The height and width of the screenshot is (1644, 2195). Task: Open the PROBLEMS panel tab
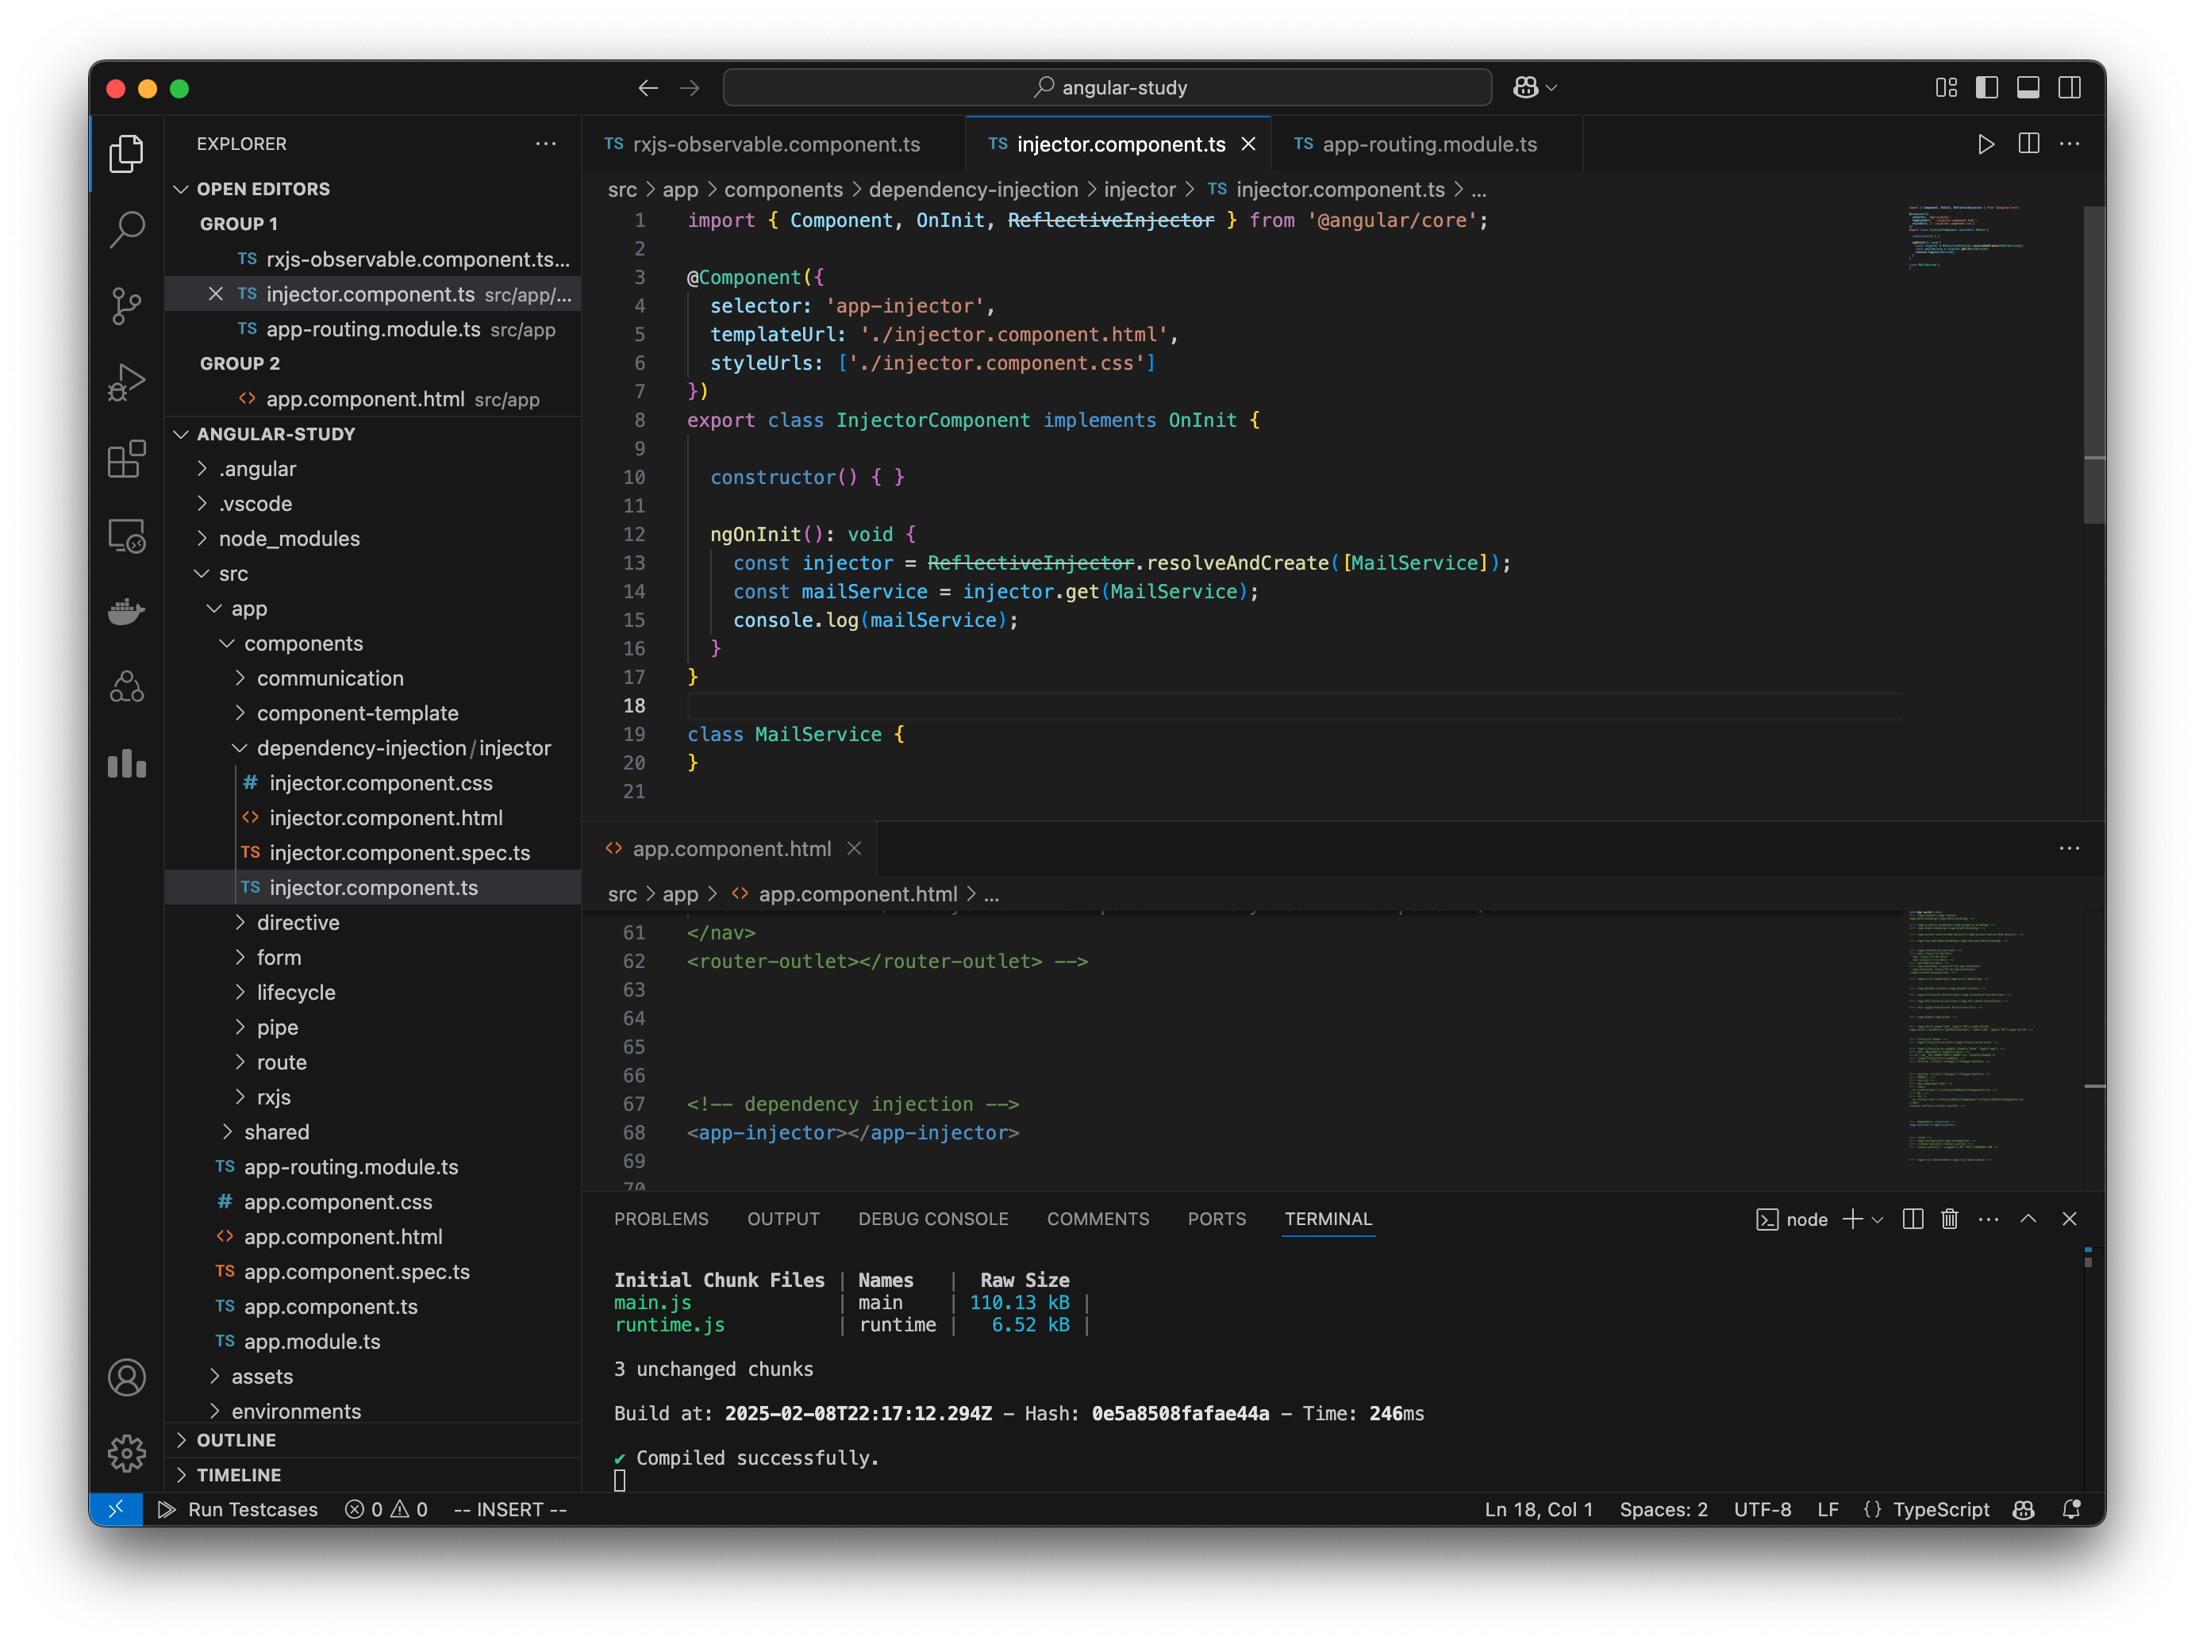coord(661,1219)
